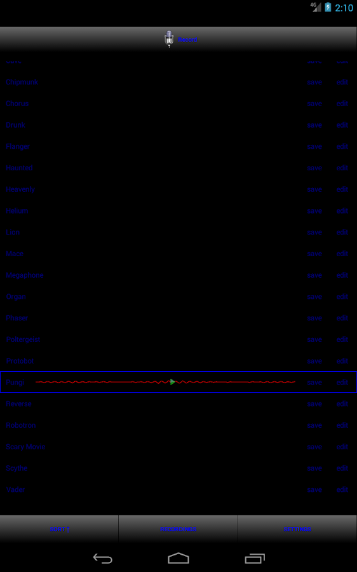Click the Pungi red waveform line

(x=166, y=382)
